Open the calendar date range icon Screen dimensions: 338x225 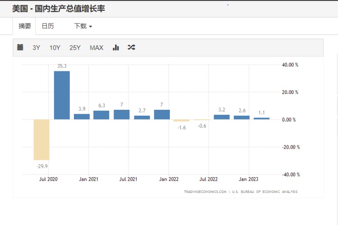click(x=20, y=47)
